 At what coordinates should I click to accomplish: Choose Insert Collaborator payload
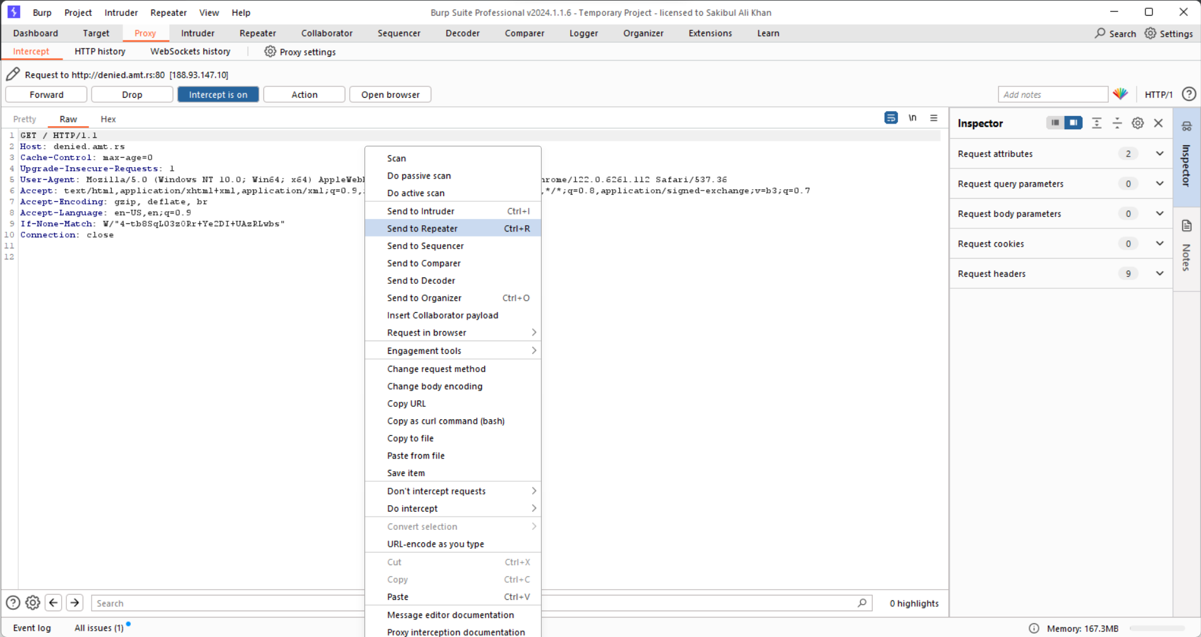453,315
